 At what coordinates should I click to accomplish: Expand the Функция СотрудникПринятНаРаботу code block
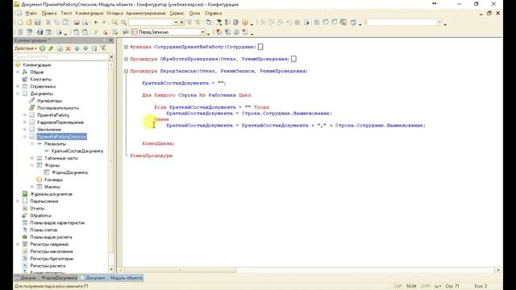coord(126,47)
